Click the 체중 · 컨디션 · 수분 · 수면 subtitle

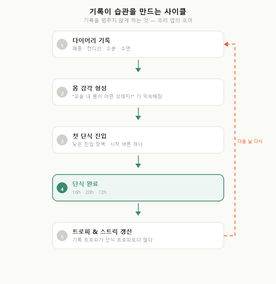coord(101,49)
